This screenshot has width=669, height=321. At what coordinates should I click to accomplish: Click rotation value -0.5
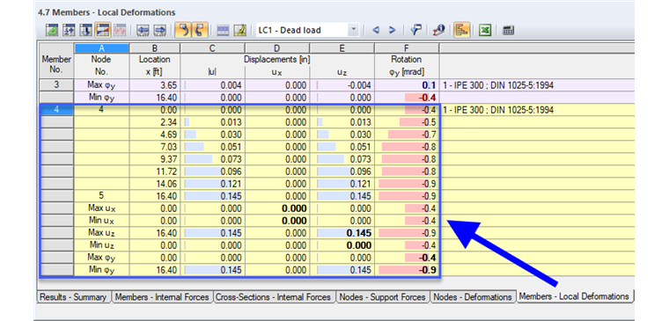tap(407, 122)
